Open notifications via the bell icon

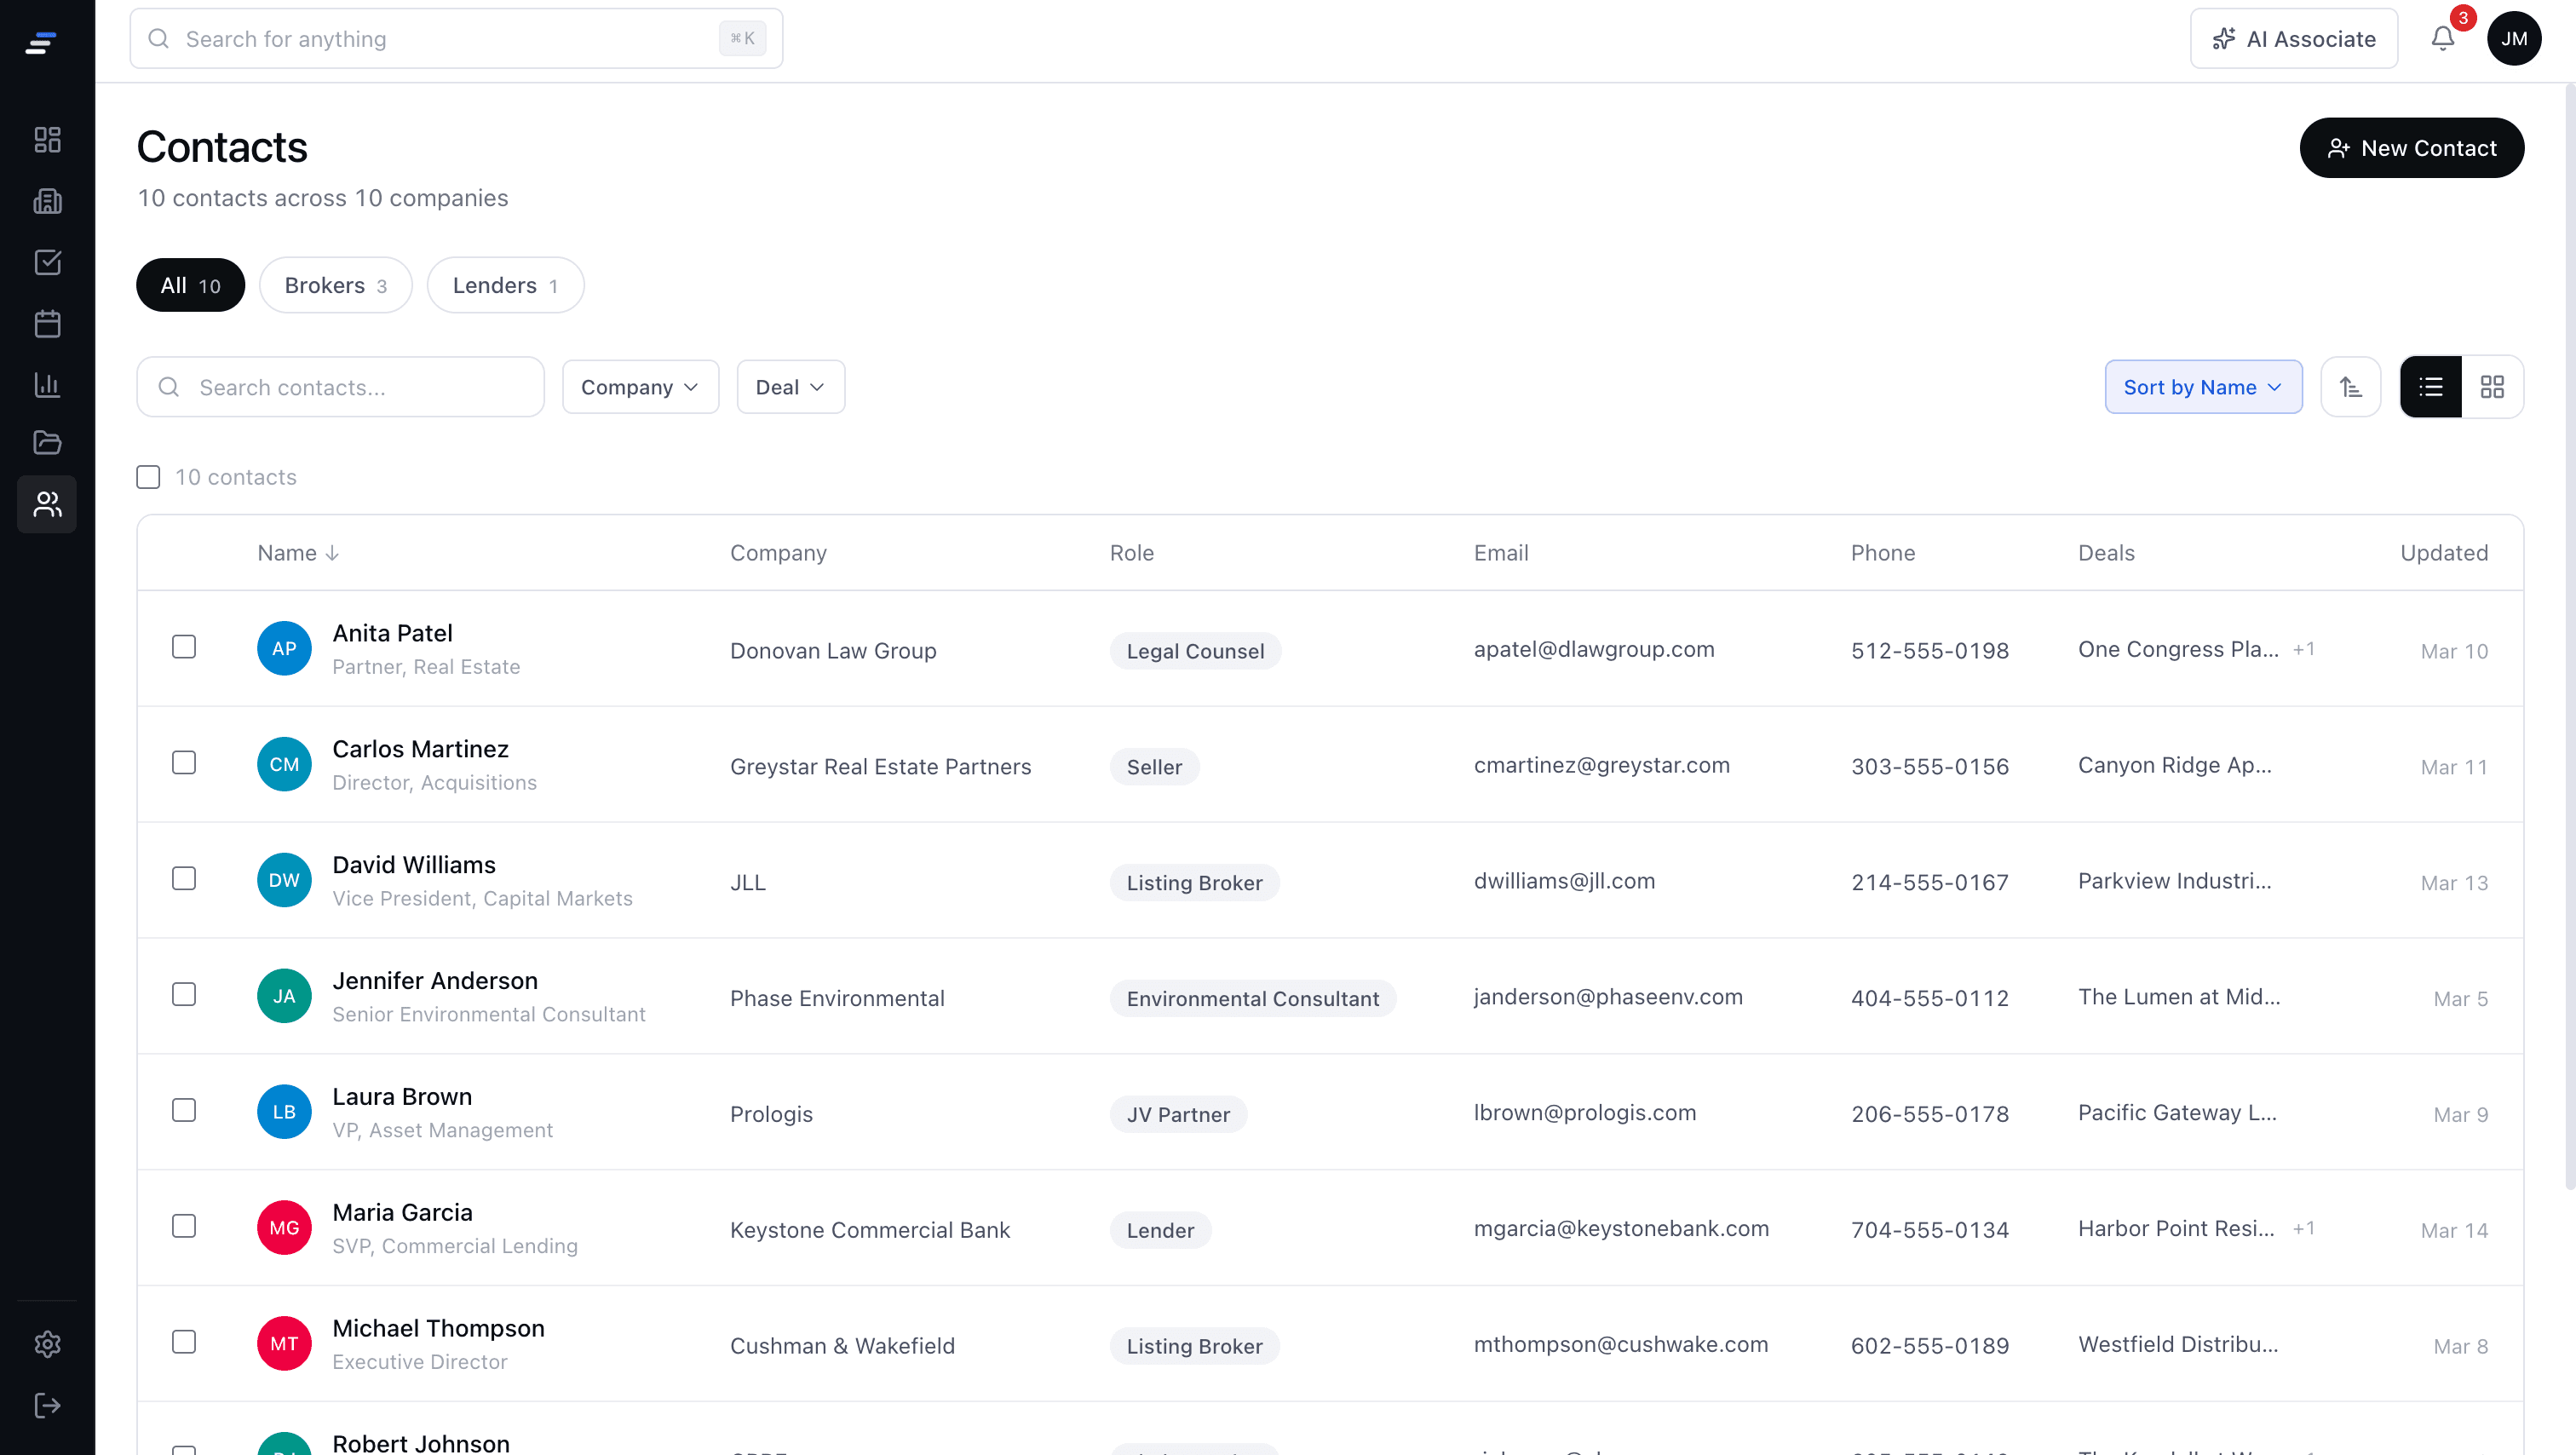click(x=2442, y=38)
